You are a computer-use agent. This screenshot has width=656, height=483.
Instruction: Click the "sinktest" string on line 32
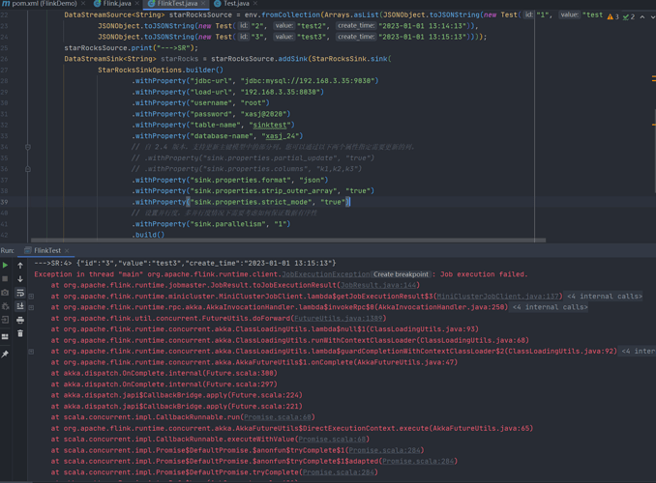269,125
